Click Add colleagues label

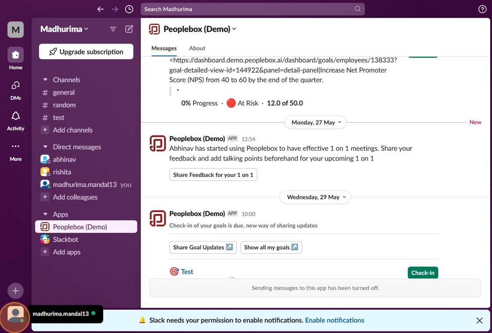click(x=75, y=197)
